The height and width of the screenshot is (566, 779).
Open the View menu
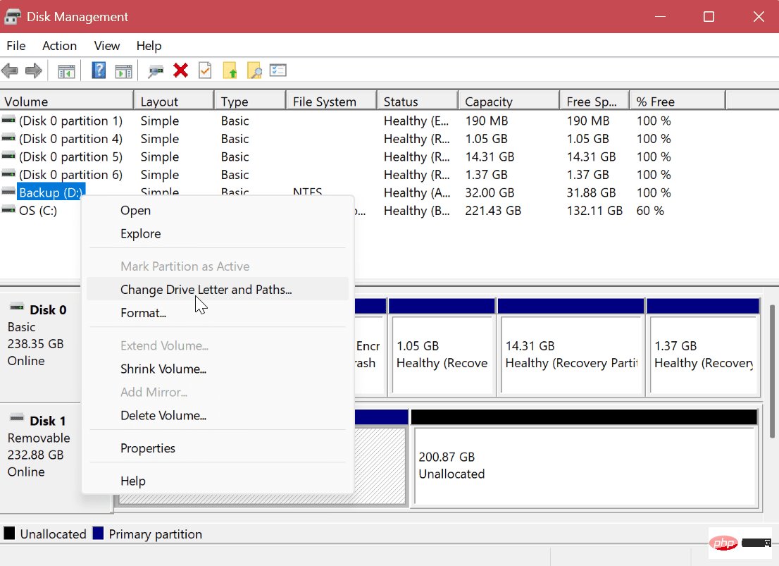[x=107, y=46]
